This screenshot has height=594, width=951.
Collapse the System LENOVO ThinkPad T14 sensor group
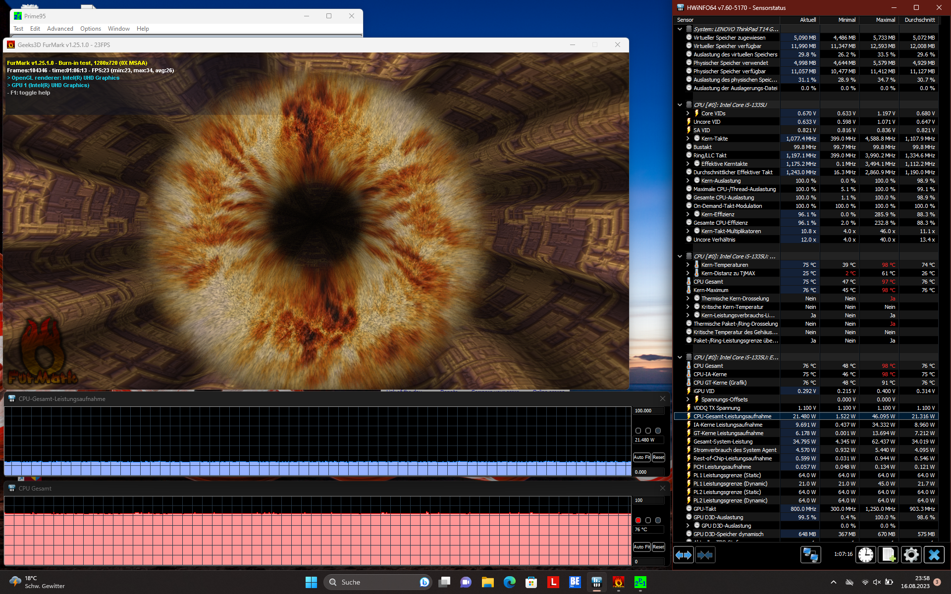(x=680, y=29)
